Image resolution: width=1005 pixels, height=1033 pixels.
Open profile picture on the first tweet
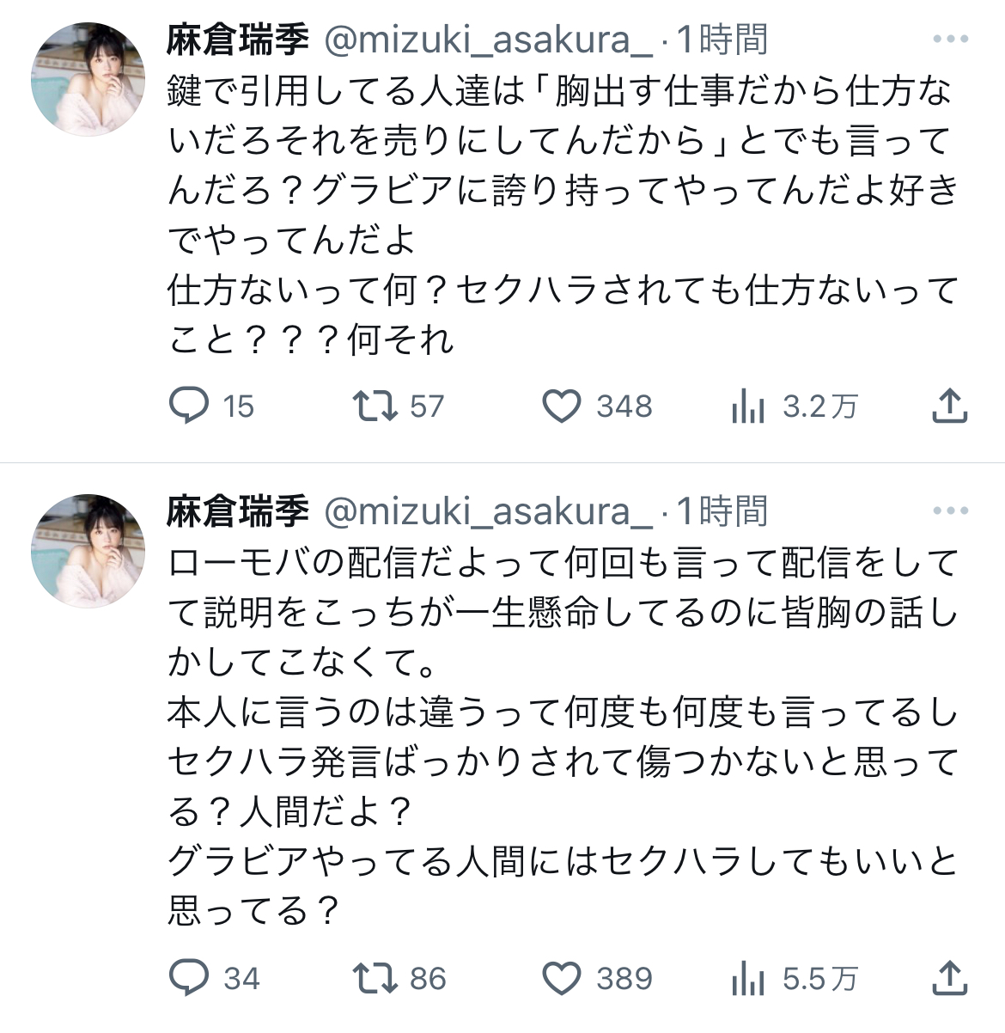[88, 79]
